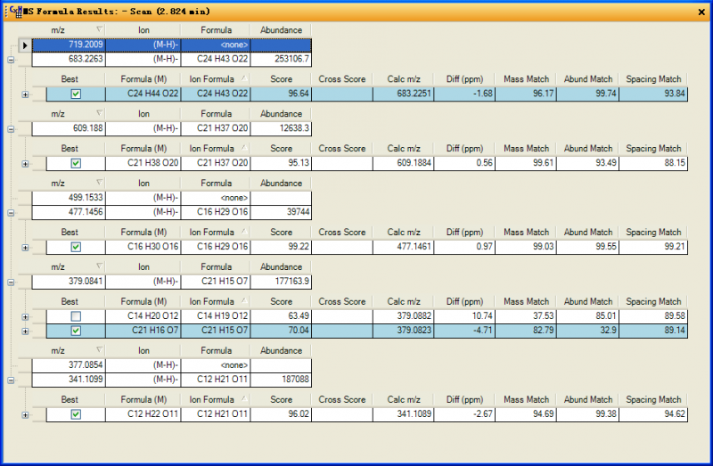Viewport: 713px width, 466px height.
Task: Click Diff ppm value 10.74
Action: pyautogui.click(x=464, y=316)
